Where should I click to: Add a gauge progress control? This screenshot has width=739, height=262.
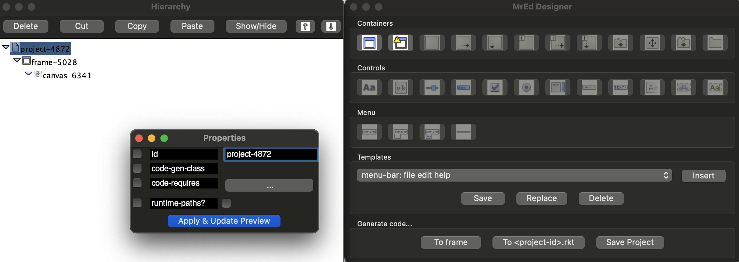point(464,87)
